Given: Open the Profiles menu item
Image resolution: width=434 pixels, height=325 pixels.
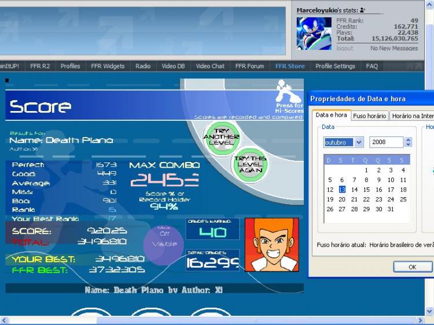Looking at the screenshot, I should (70, 66).
